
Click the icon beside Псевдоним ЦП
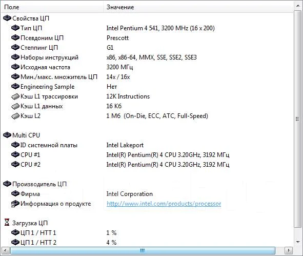[15, 37]
